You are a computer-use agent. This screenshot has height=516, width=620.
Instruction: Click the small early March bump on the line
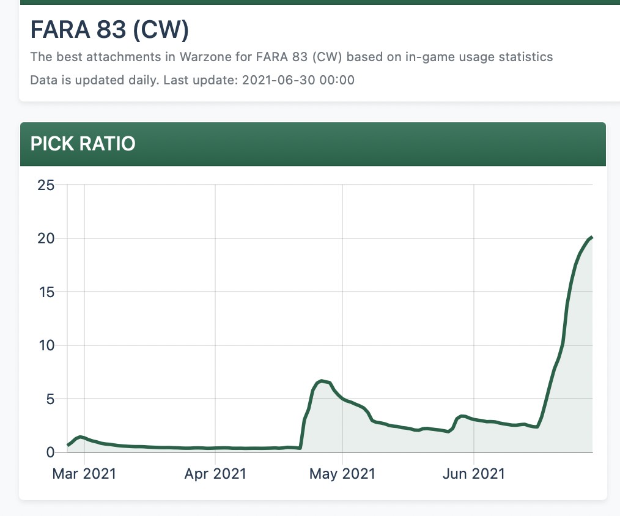tap(79, 437)
